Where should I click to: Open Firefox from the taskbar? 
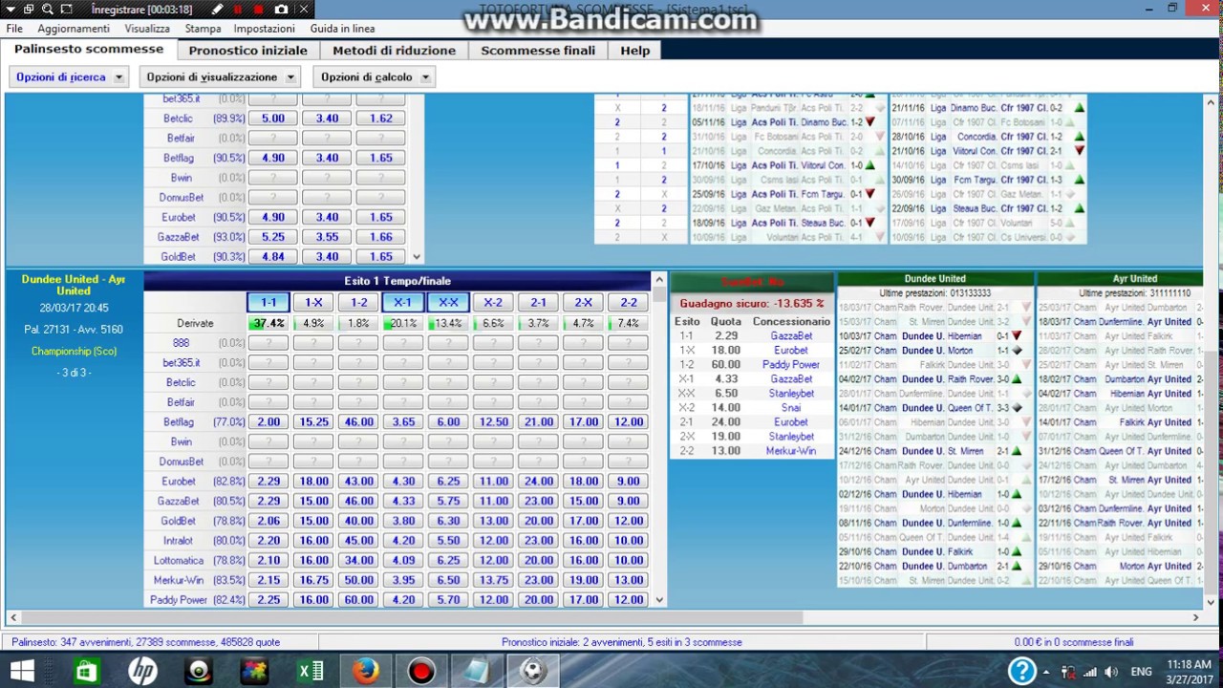[366, 671]
